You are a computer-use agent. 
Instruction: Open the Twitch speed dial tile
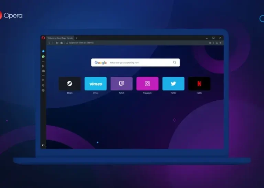tap(122, 84)
